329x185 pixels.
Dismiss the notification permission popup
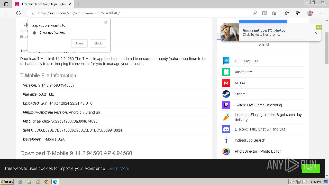[x=106, y=23]
